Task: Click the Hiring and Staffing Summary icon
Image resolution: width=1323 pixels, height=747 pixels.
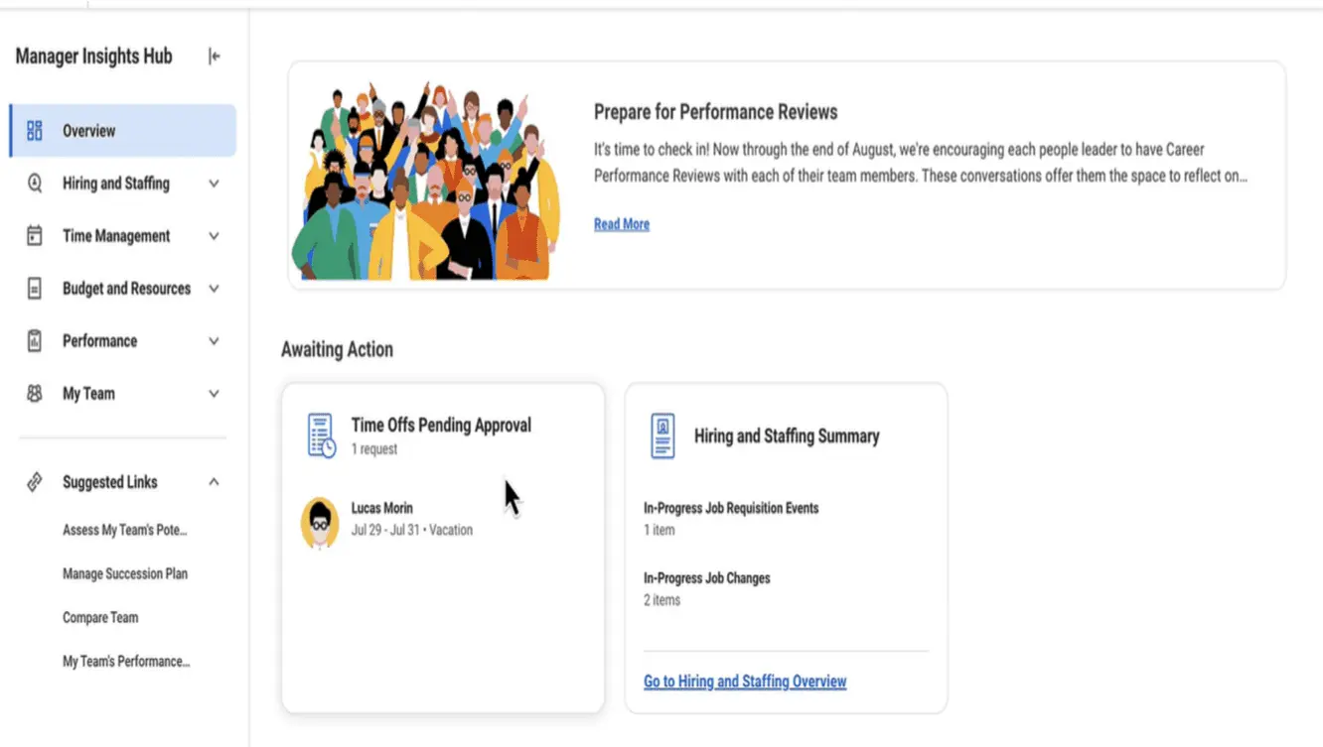Action: (662, 436)
